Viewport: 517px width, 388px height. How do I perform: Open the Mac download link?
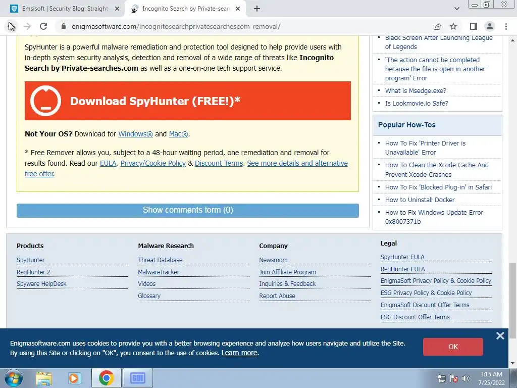coord(178,134)
